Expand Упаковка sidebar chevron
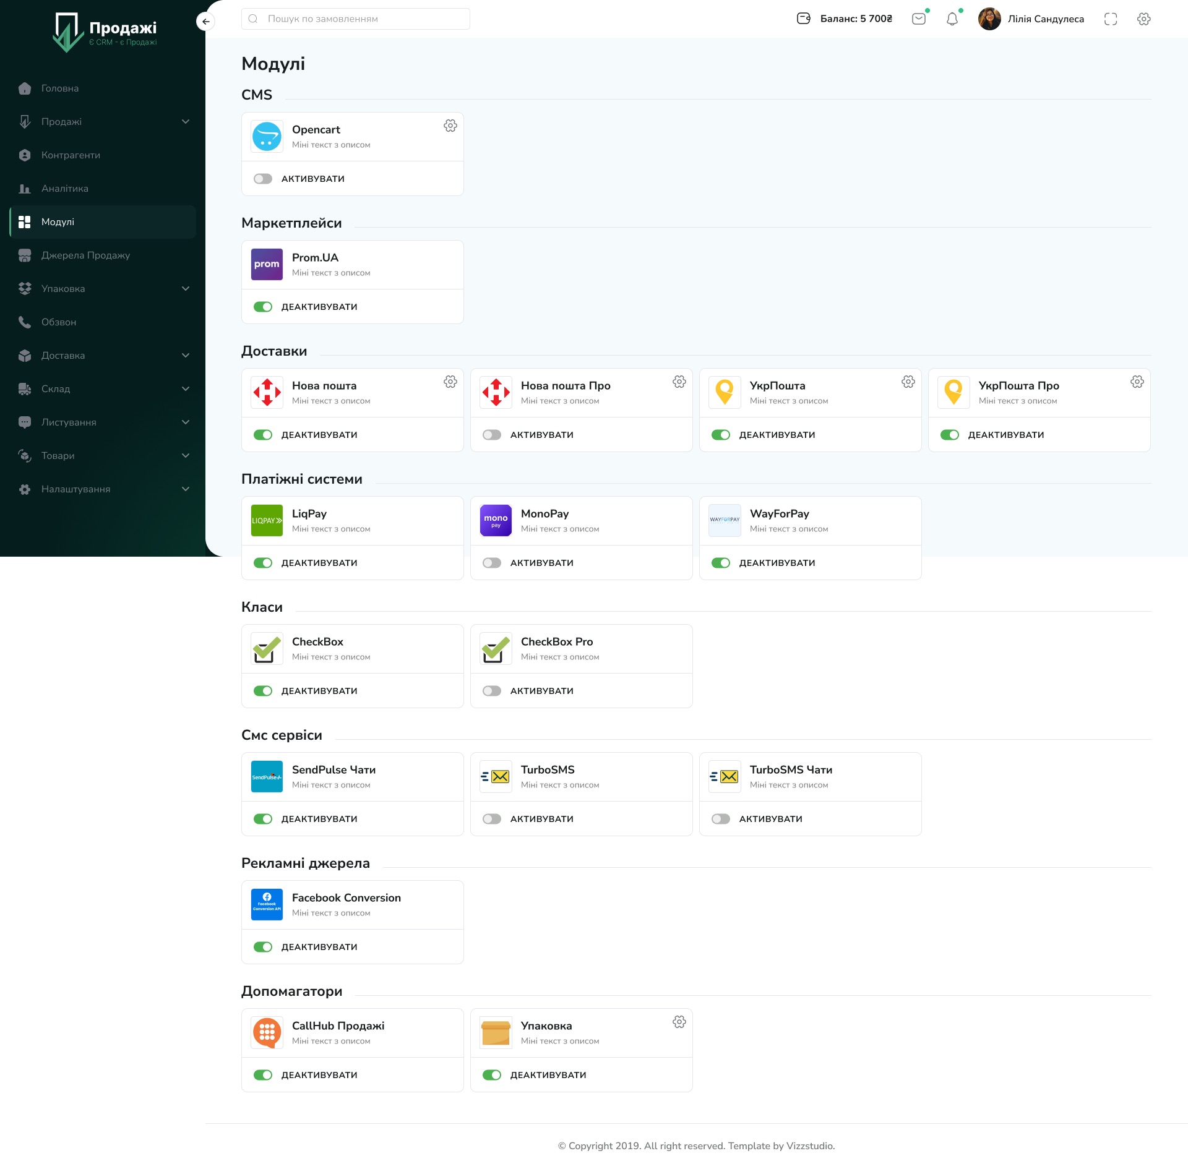Image resolution: width=1188 pixels, height=1169 pixels. pos(186,289)
